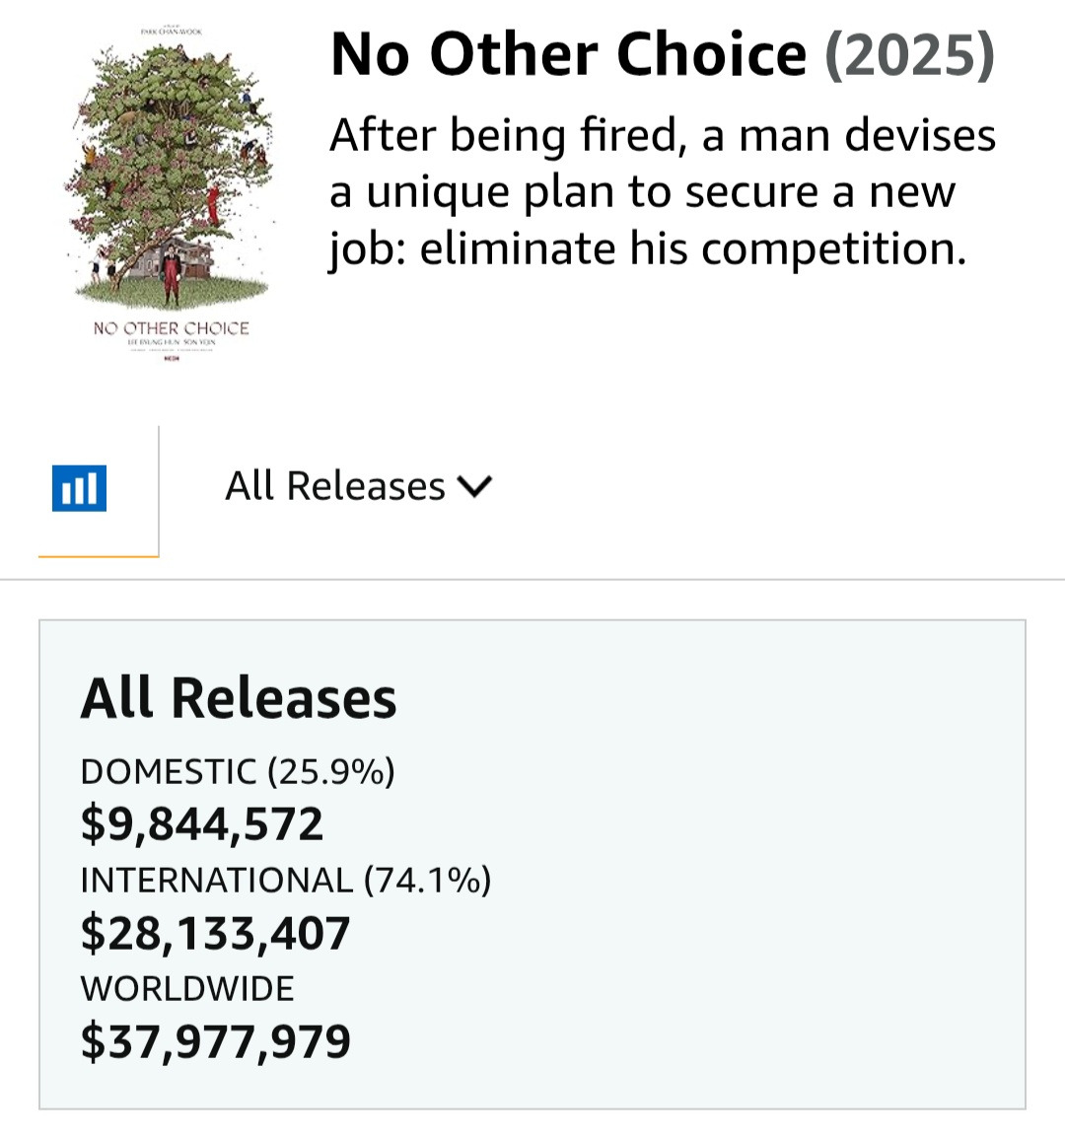
Task: Click the blue bar chart icon
Action: point(79,488)
